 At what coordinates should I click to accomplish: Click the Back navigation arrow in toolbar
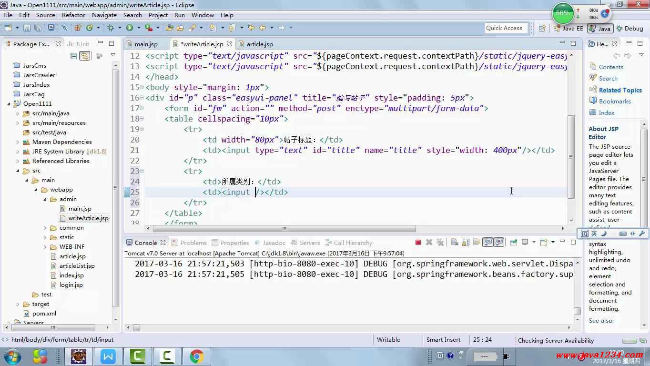(262, 28)
